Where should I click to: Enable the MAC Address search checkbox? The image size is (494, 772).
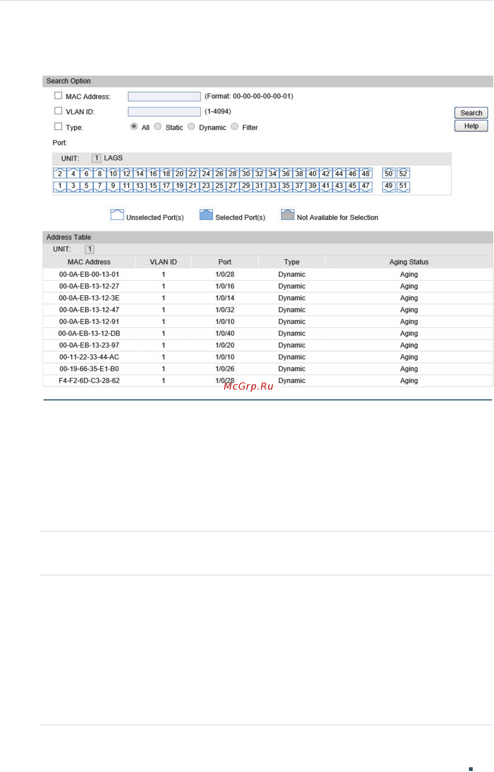point(58,96)
